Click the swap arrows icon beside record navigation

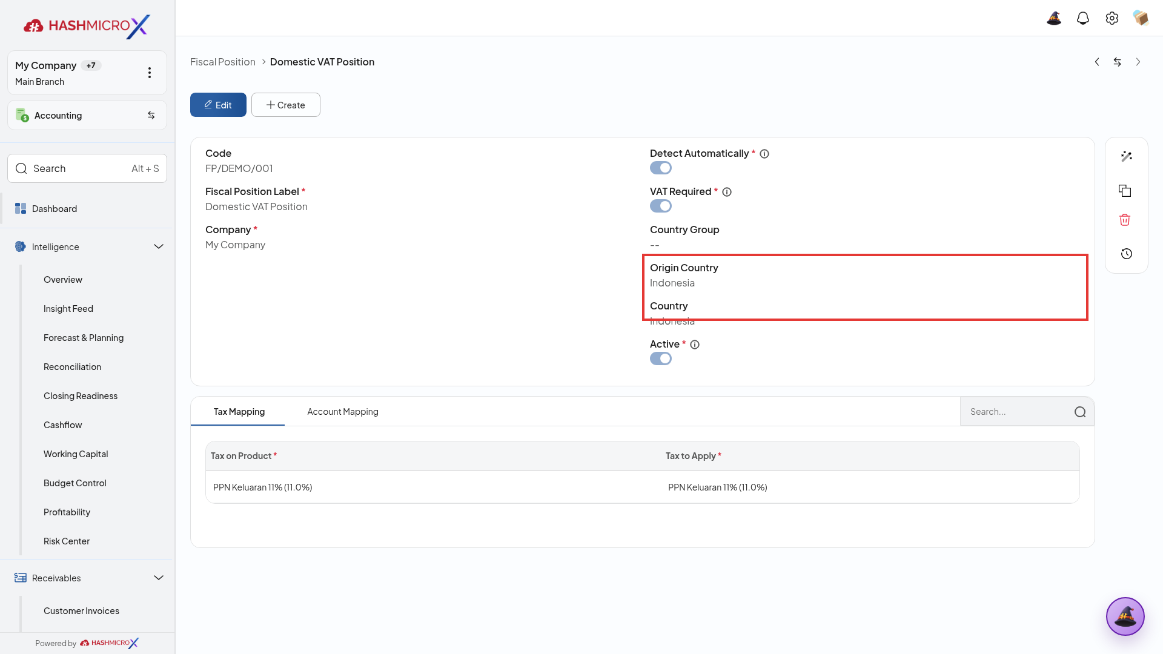pos(1118,62)
